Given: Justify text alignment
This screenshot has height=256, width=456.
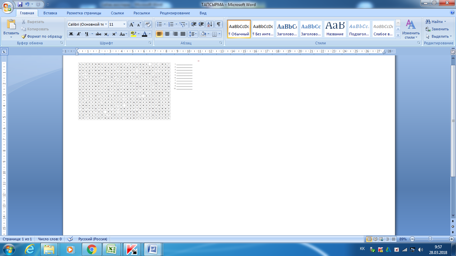Looking at the screenshot, I should [x=183, y=34].
